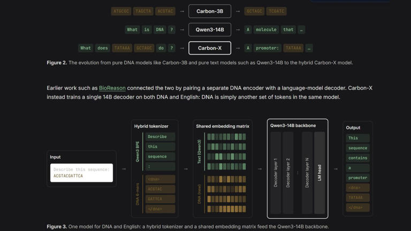
Task: Click the ATGCGC DNA token
Action: [x=121, y=11]
